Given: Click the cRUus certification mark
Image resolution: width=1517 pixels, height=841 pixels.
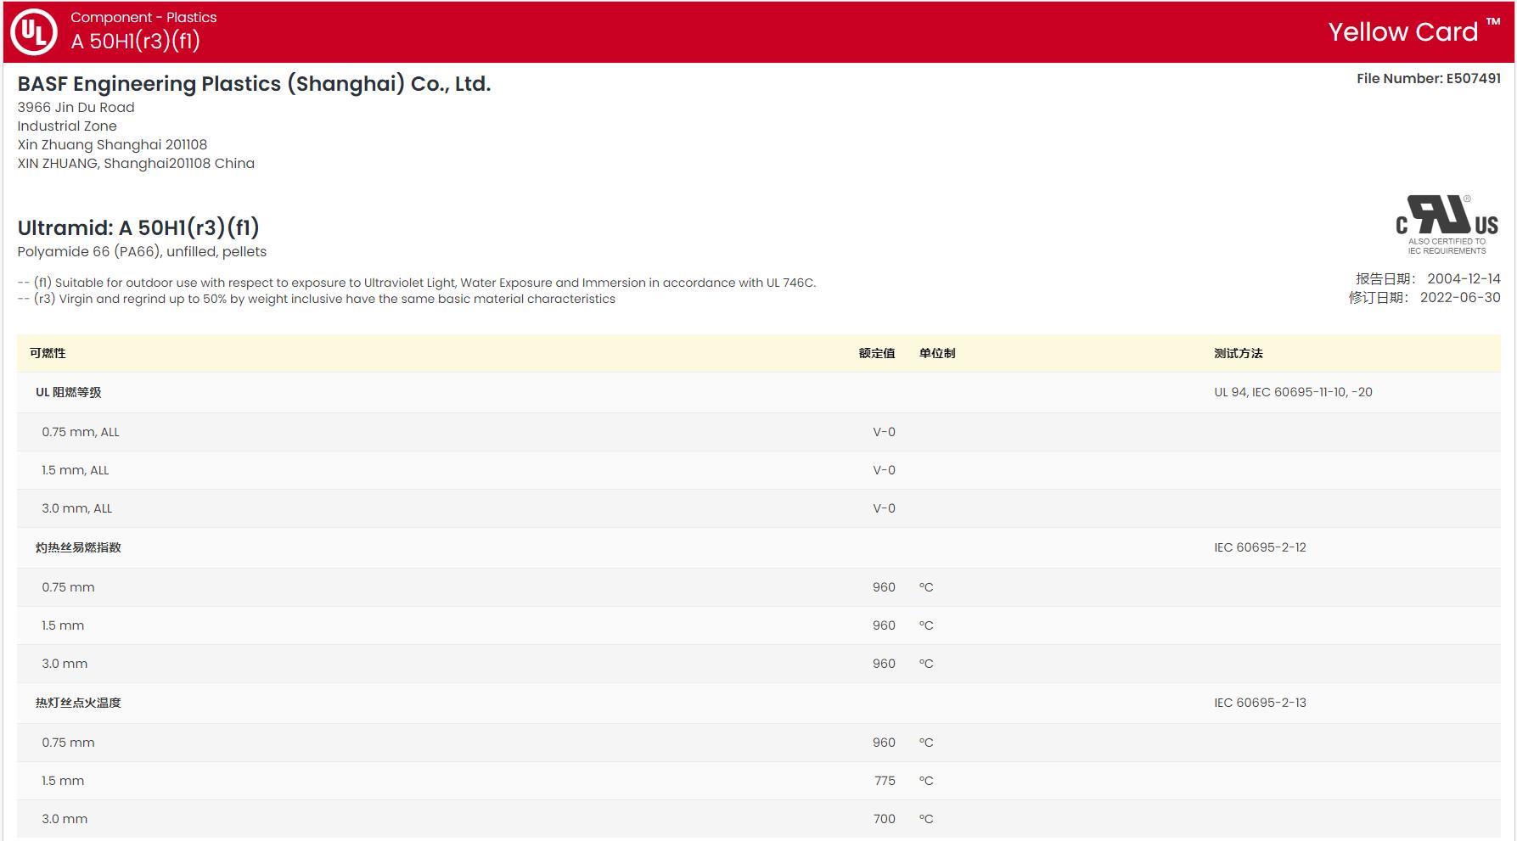Looking at the screenshot, I should (1447, 225).
